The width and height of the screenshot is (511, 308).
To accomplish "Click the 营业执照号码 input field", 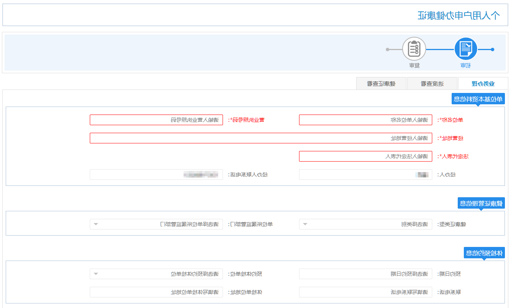I will pyautogui.click(x=156, y=120).
